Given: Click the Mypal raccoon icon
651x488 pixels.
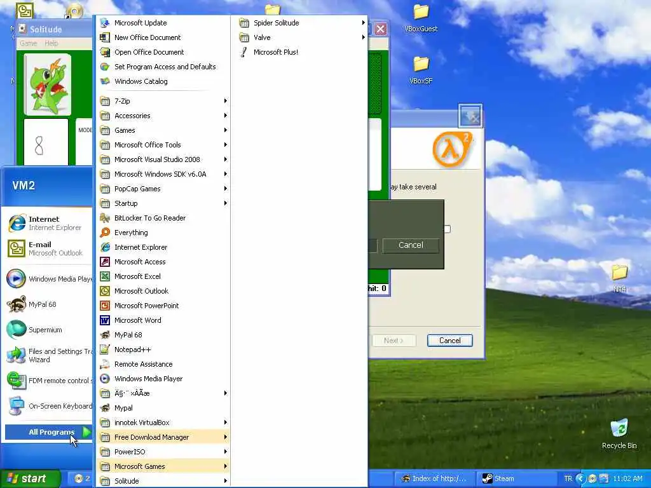Looking at the screenshot, I should coord(105,408).
